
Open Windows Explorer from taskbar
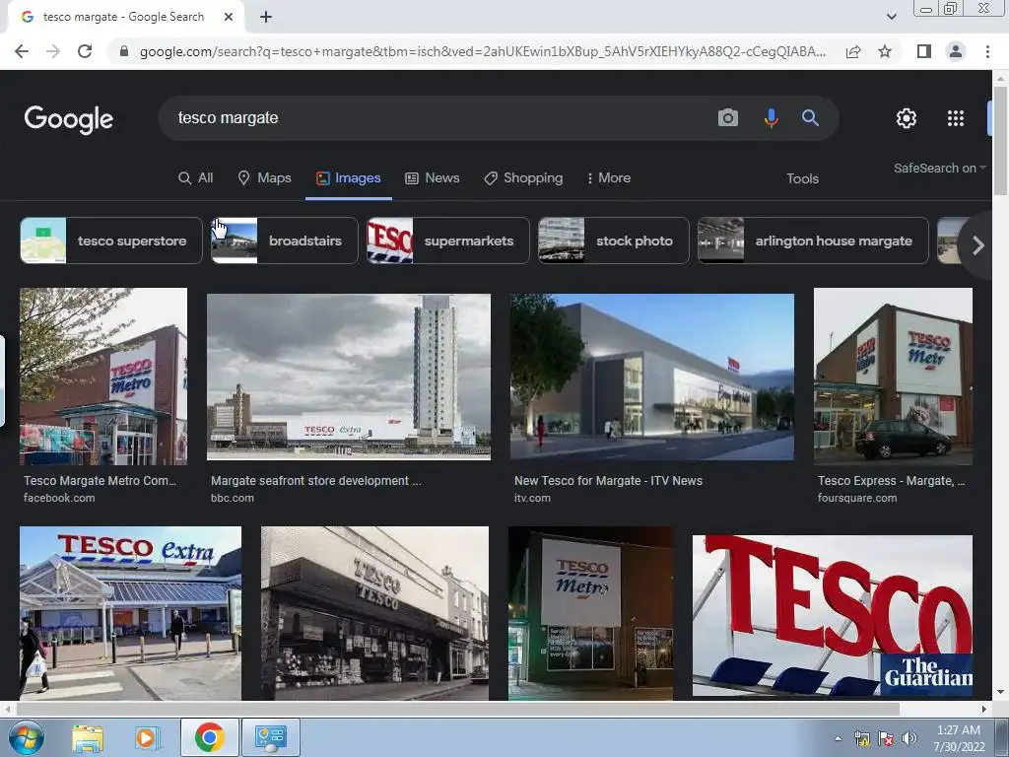[x=88, y=737]
